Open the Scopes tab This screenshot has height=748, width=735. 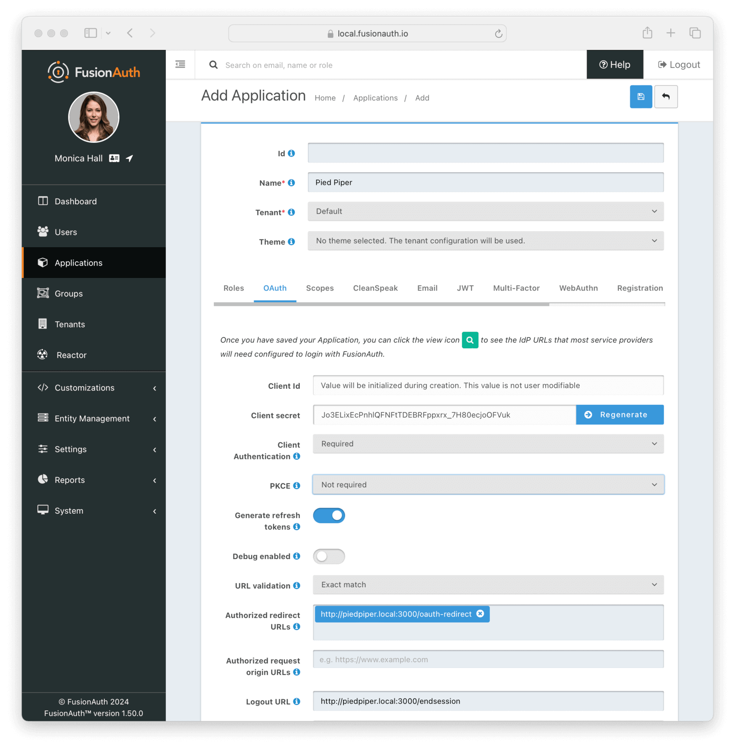pyautogui.click(x=320, y=288)
